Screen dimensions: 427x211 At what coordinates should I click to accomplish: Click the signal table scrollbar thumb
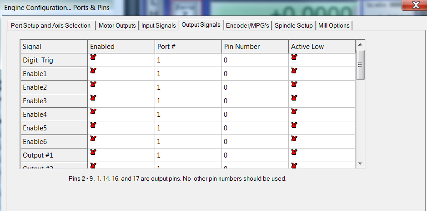click(360, 64)
